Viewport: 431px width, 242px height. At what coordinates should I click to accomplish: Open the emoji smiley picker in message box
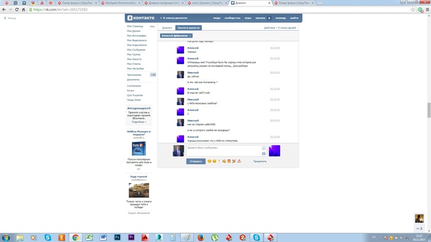coord(264,148)
